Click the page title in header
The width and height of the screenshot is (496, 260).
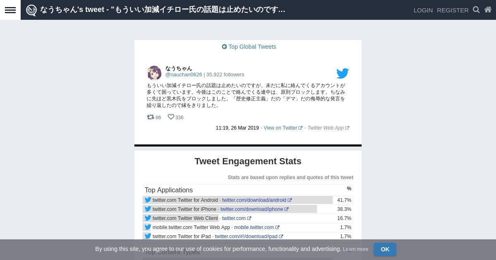click(162, 9)
